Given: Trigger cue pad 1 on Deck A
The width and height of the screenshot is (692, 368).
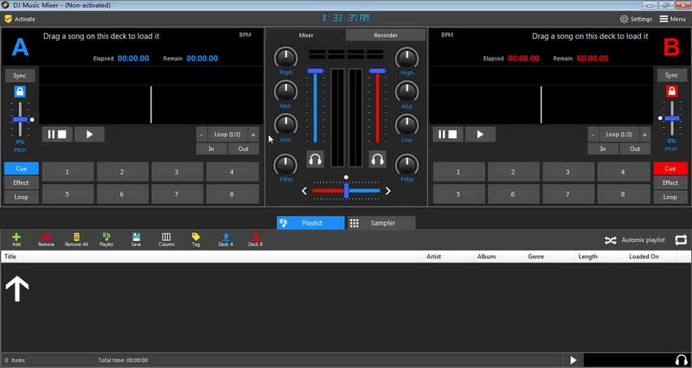Looking at the screenshot, I should (67, 172).
